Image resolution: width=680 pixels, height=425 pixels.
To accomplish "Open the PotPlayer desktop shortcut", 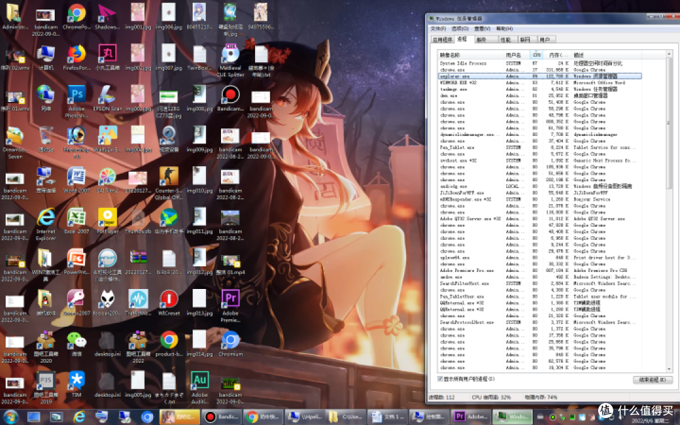I will pos(107,221).
